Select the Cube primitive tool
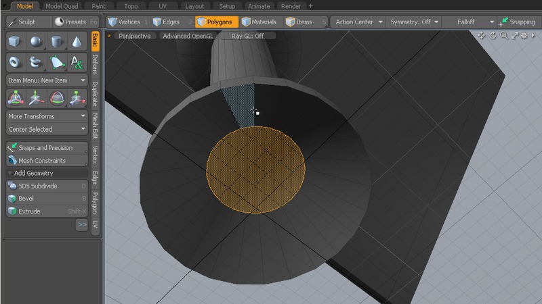The image size is (542, 304). [15, 43]
